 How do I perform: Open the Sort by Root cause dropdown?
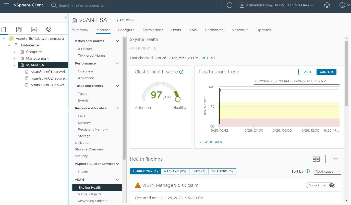tap(328, 171)
